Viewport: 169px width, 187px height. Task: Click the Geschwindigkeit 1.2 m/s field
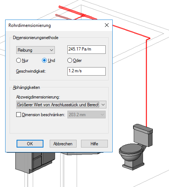pyautogui.click(x=87, y=71)
